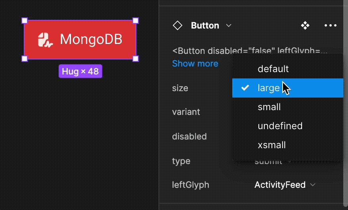Select the checked large size option
The image size is (348, 210).
coord(269,88)
